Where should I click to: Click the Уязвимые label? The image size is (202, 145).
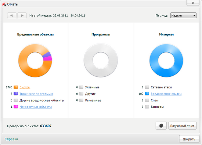(x=92, y=87)
